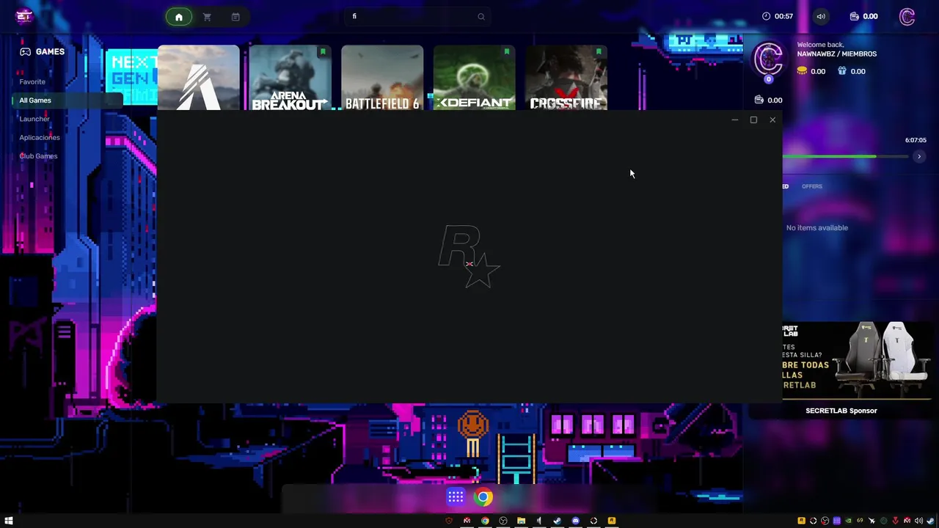Viewport: 939px width, 528px height.
Task: Open the red shield taskbar icon
Action: pos(449,521)
